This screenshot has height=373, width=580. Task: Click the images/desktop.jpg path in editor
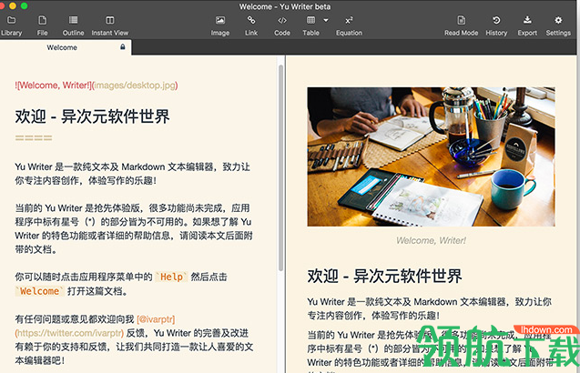point(135,86)
